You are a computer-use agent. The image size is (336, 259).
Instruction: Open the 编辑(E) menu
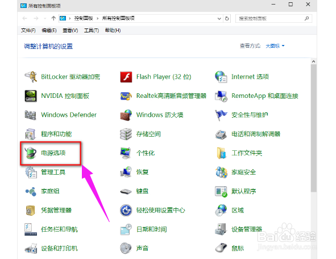(x=49, y=31)
